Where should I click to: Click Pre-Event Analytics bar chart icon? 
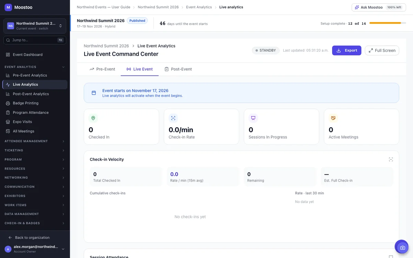(x=8, y=75)
